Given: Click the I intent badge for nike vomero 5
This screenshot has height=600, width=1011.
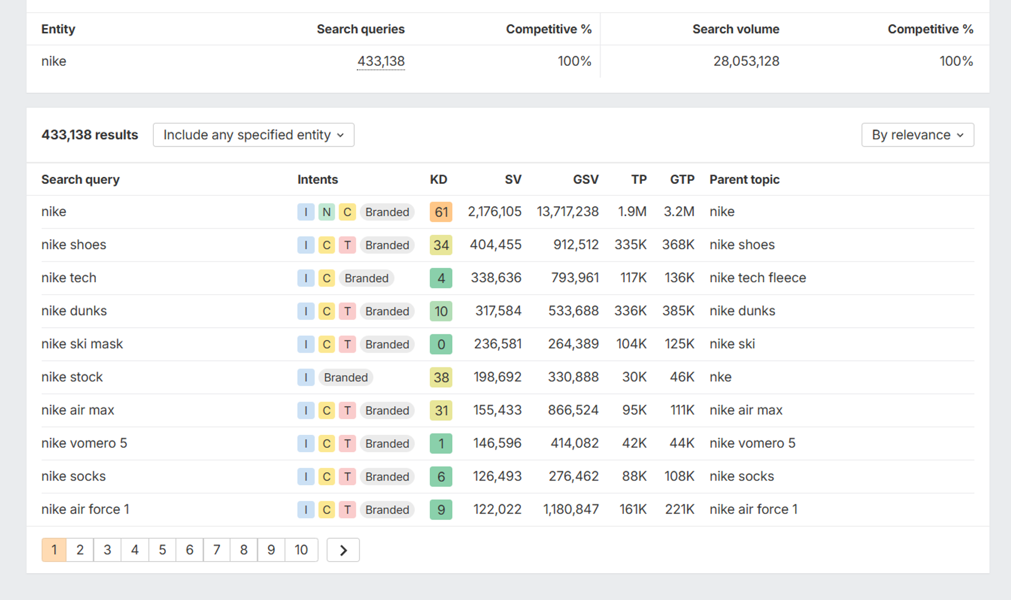Looking at the screenshot, I should click(x=306, y=444).
